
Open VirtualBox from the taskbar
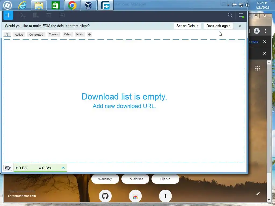point(89,5)
